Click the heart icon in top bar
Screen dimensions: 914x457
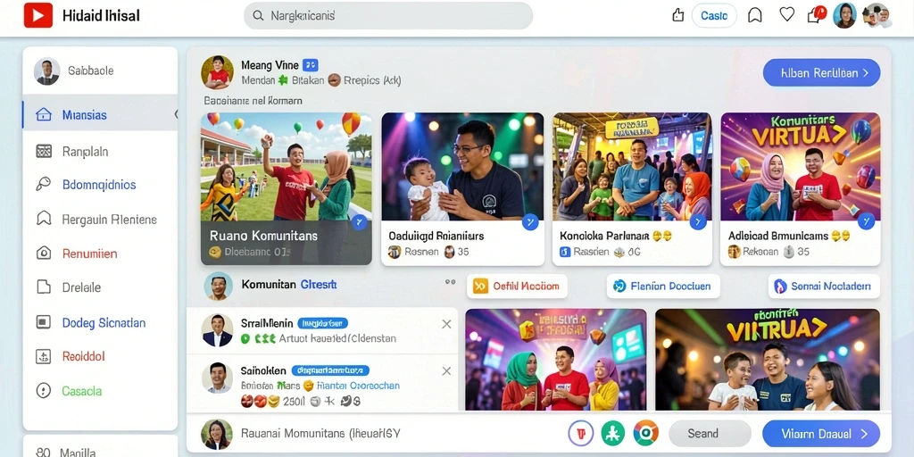coord(787,14)
